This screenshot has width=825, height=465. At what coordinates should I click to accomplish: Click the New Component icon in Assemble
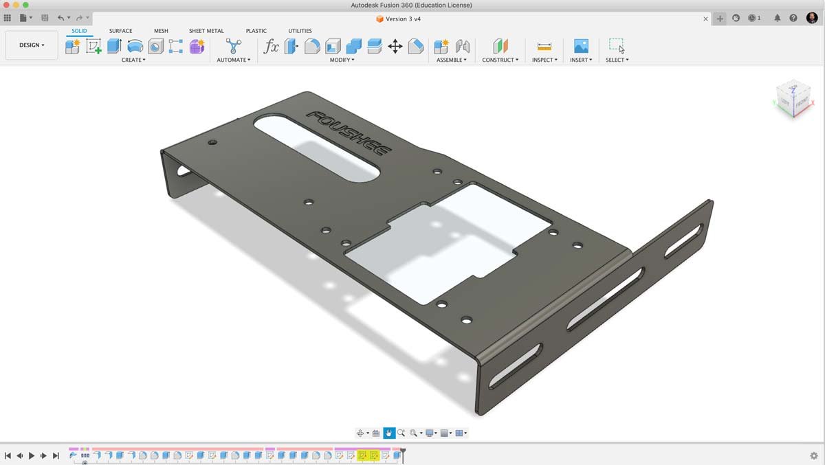tap(441, 47)
